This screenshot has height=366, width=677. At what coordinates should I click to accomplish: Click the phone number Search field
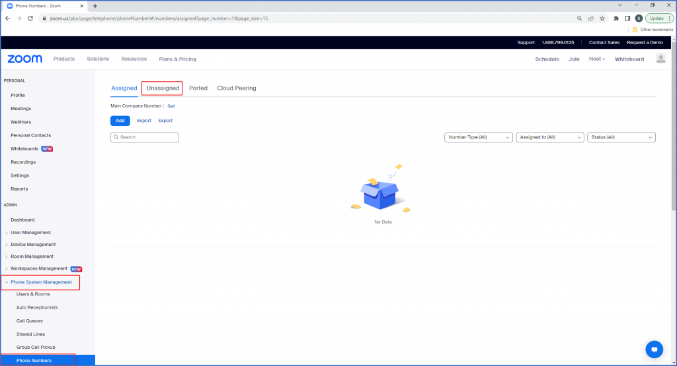(145, 137)
